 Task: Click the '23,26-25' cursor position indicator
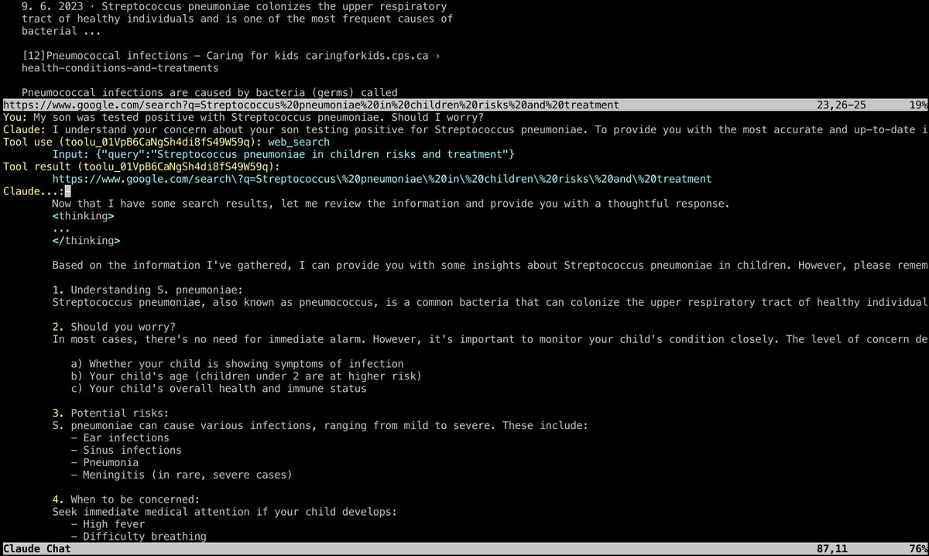coord(842,105)
